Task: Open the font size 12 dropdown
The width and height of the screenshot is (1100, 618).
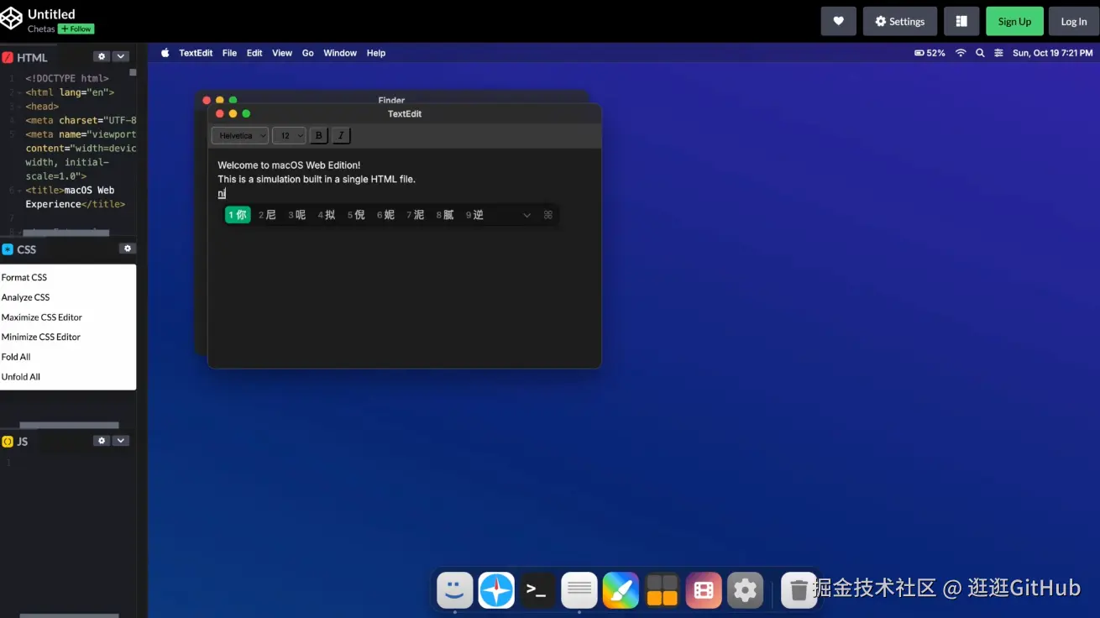Action: pyautogui.click(x=289, y=135)
